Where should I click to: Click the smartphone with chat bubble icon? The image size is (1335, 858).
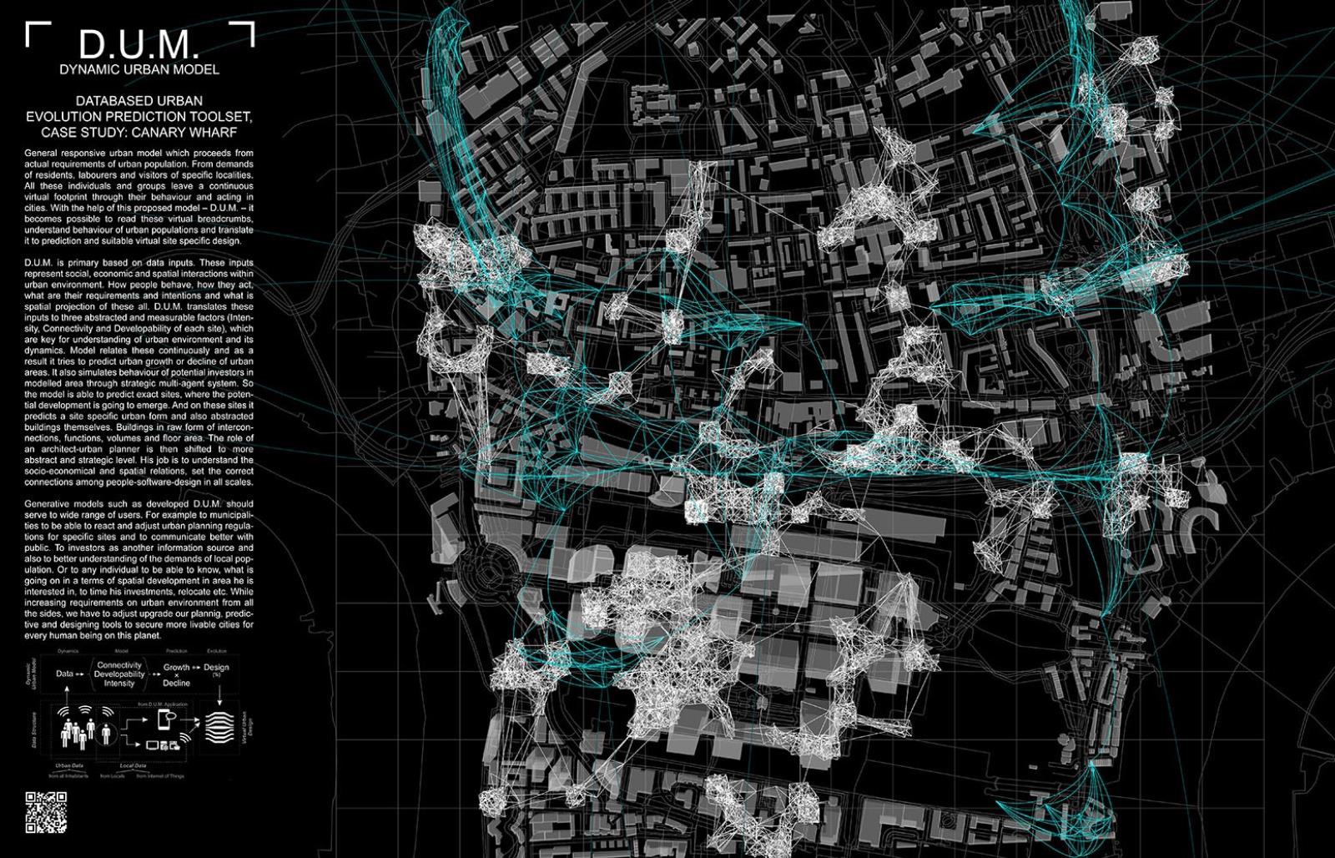click(x=165, y=719)
